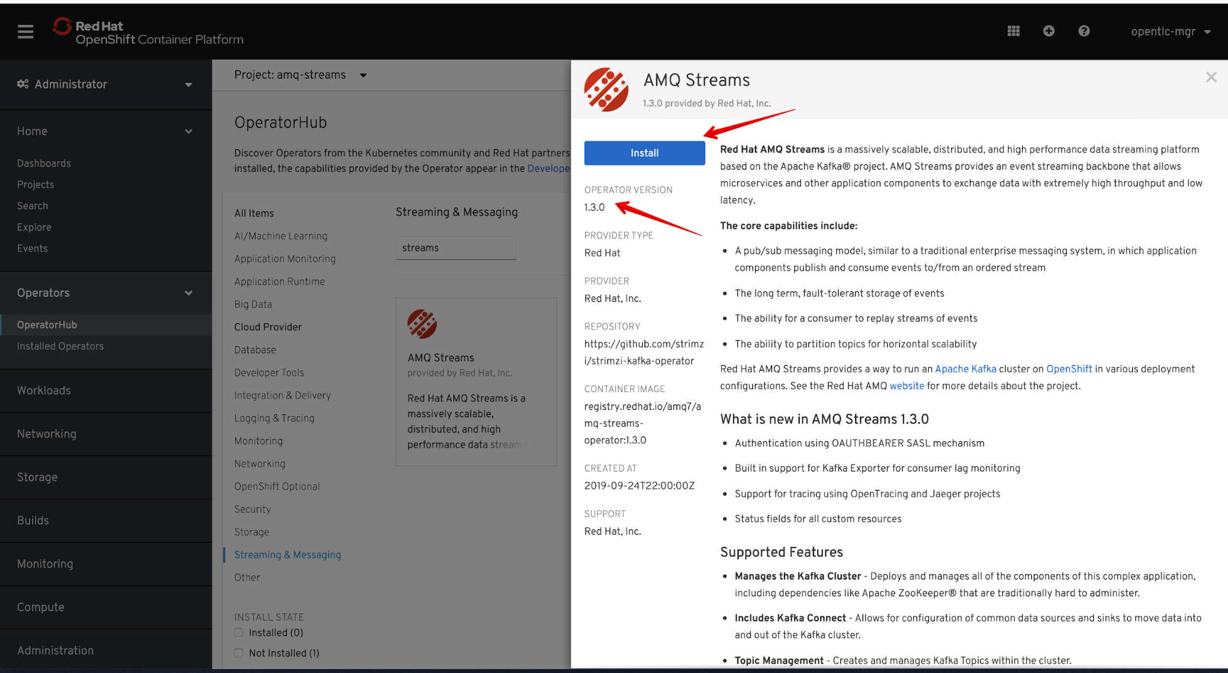Click the Red Hat OpenShift logo
Viewport: 1228px width, 673px height.
pyautogui.click(x=147, y=32)
